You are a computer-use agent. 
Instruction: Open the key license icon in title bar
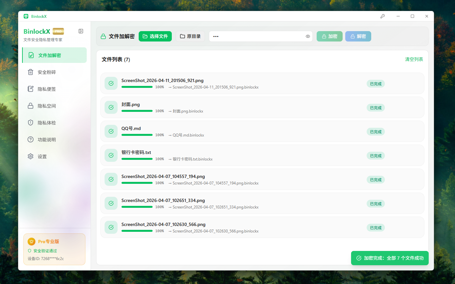point(383,16)
